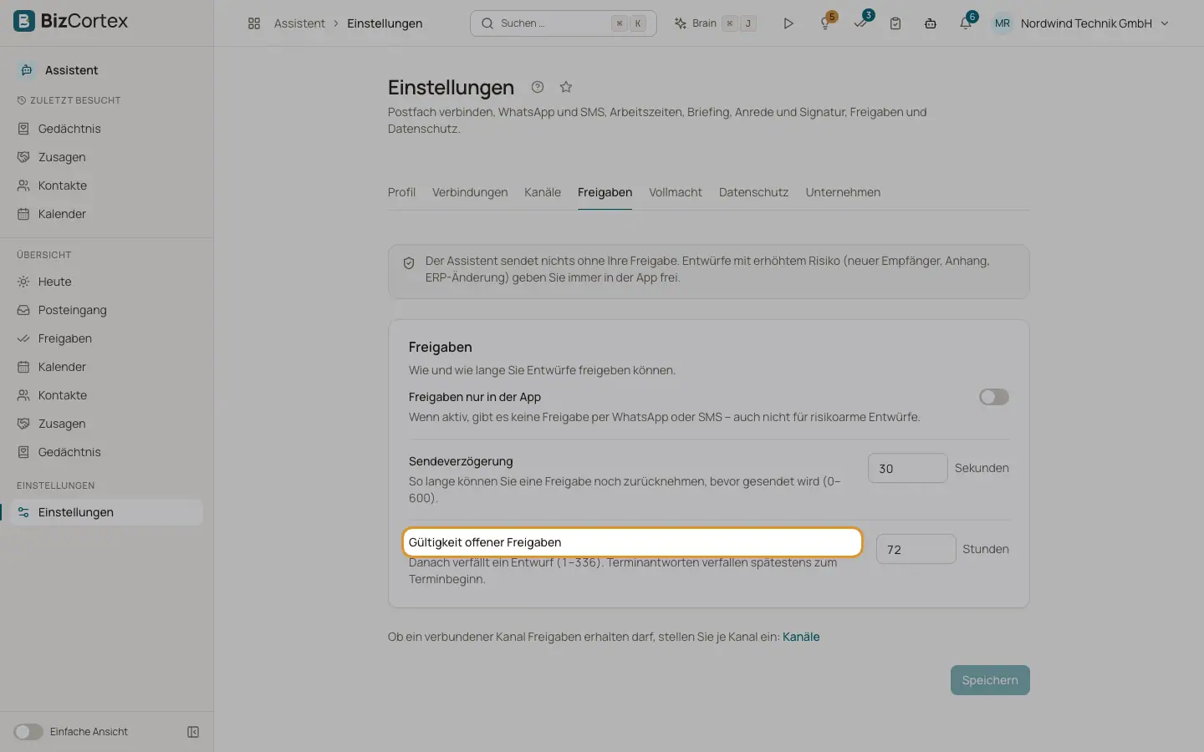The width and height of the screenshot is (1204, 752).
Task: Select Einstellungen in the sidebar
Action: (107, 512)
